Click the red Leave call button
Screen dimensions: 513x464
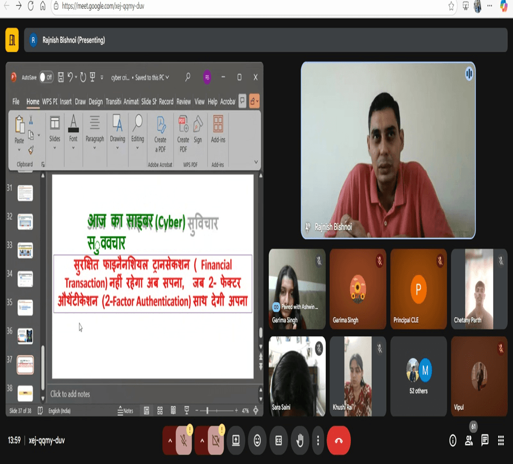point(339,441)
